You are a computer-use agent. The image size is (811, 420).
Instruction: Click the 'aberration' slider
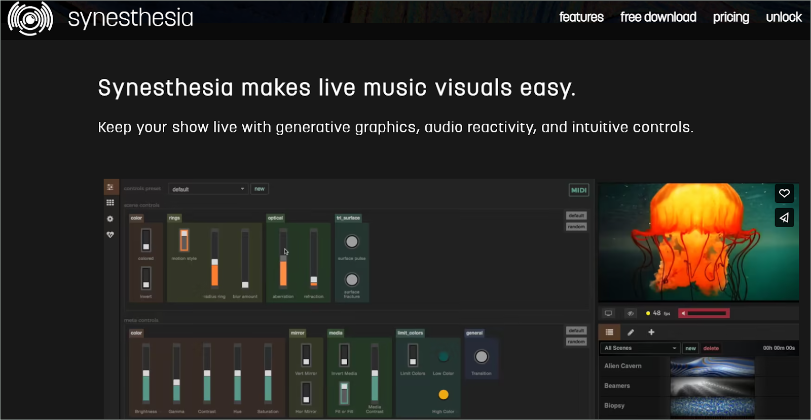pos(283,258)
